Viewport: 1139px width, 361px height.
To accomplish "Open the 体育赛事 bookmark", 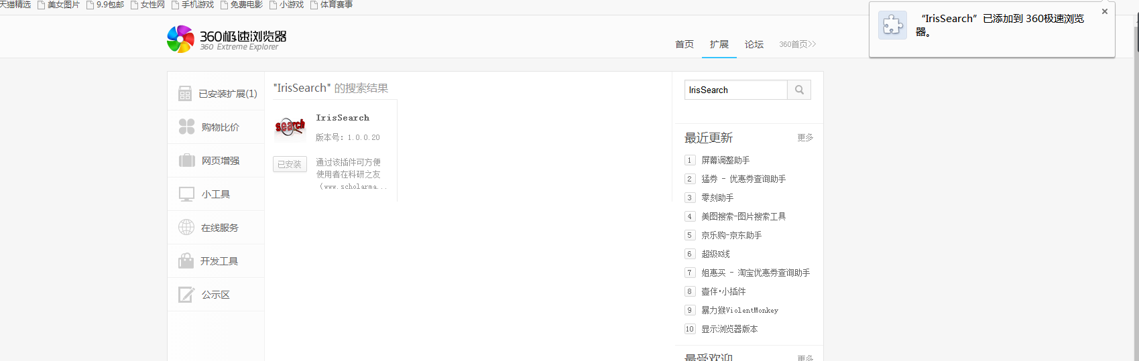I will [x=336, y=5].
